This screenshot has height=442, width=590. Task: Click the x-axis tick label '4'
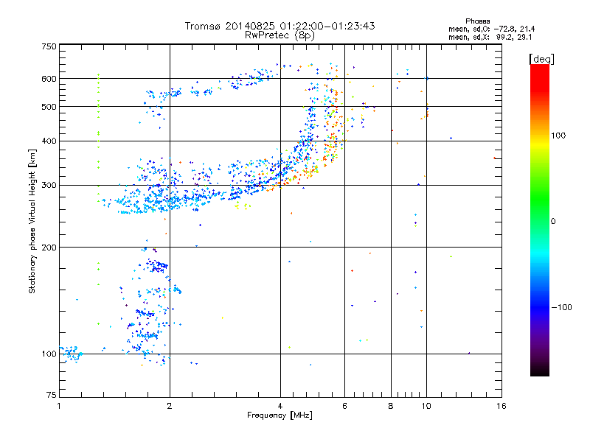point(280,406)
